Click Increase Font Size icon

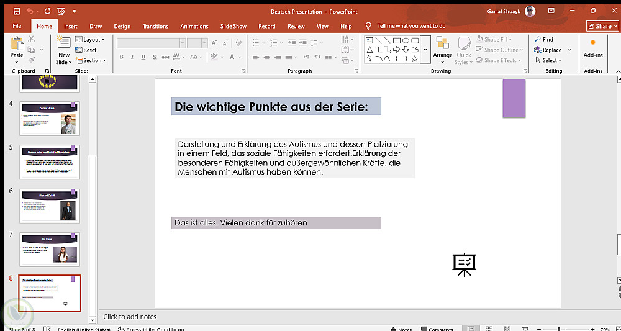[x=214, y=43]
